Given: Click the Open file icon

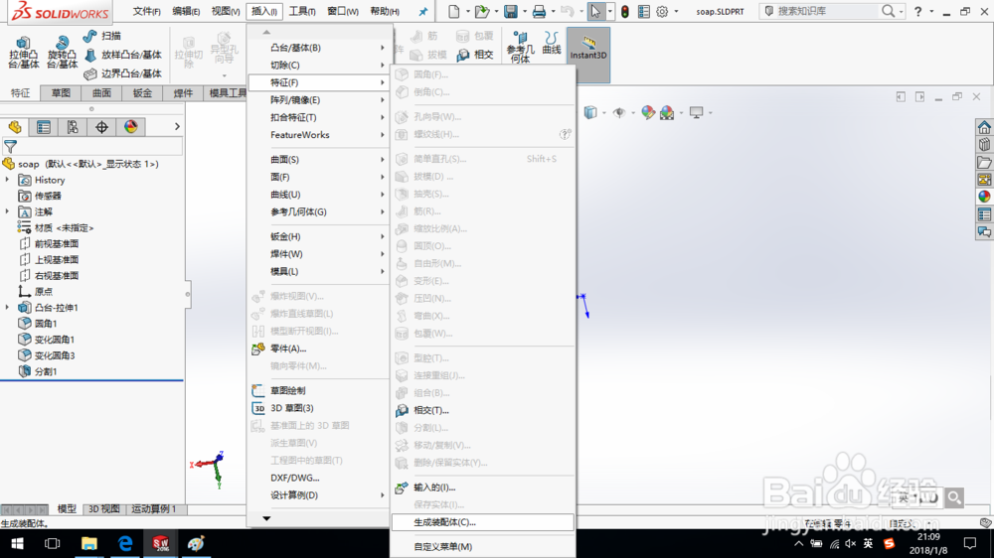Looking at the screenshot, I should click(482, 11).
